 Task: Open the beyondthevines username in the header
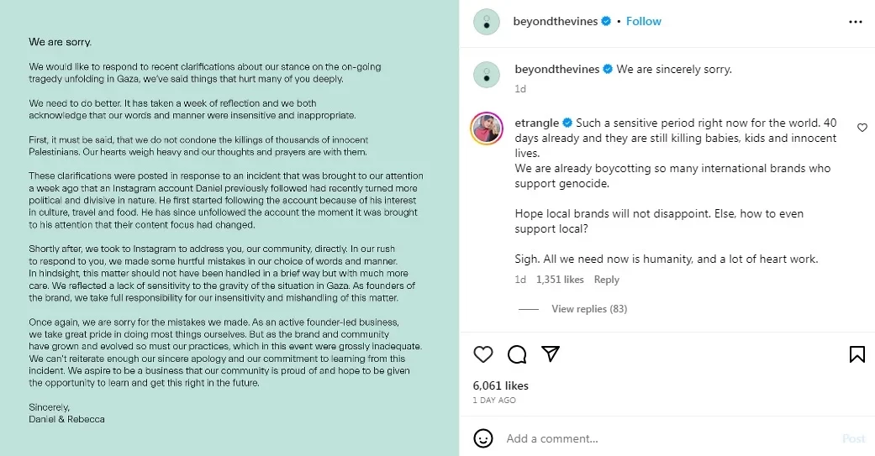[556, 21]
